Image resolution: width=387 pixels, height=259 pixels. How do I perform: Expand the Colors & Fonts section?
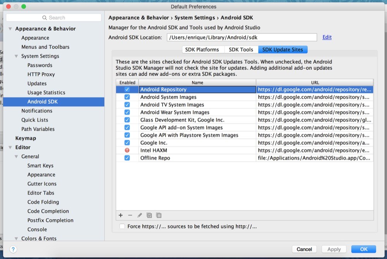[16, 238]
